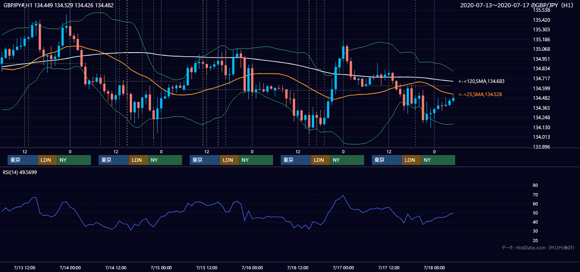
Task: Click the データ: HistData.com credit text
Action: (x=538, y=248)
